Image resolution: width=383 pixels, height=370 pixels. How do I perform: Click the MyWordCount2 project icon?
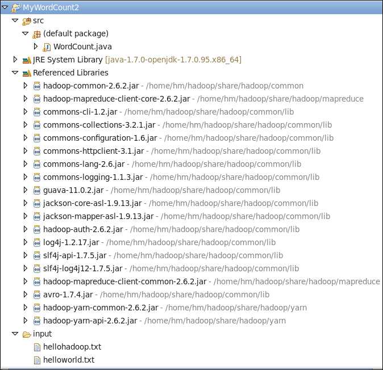tap(16, 7)
